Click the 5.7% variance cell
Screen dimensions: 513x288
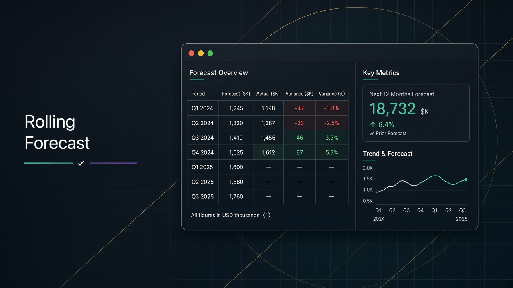point(332,152)
